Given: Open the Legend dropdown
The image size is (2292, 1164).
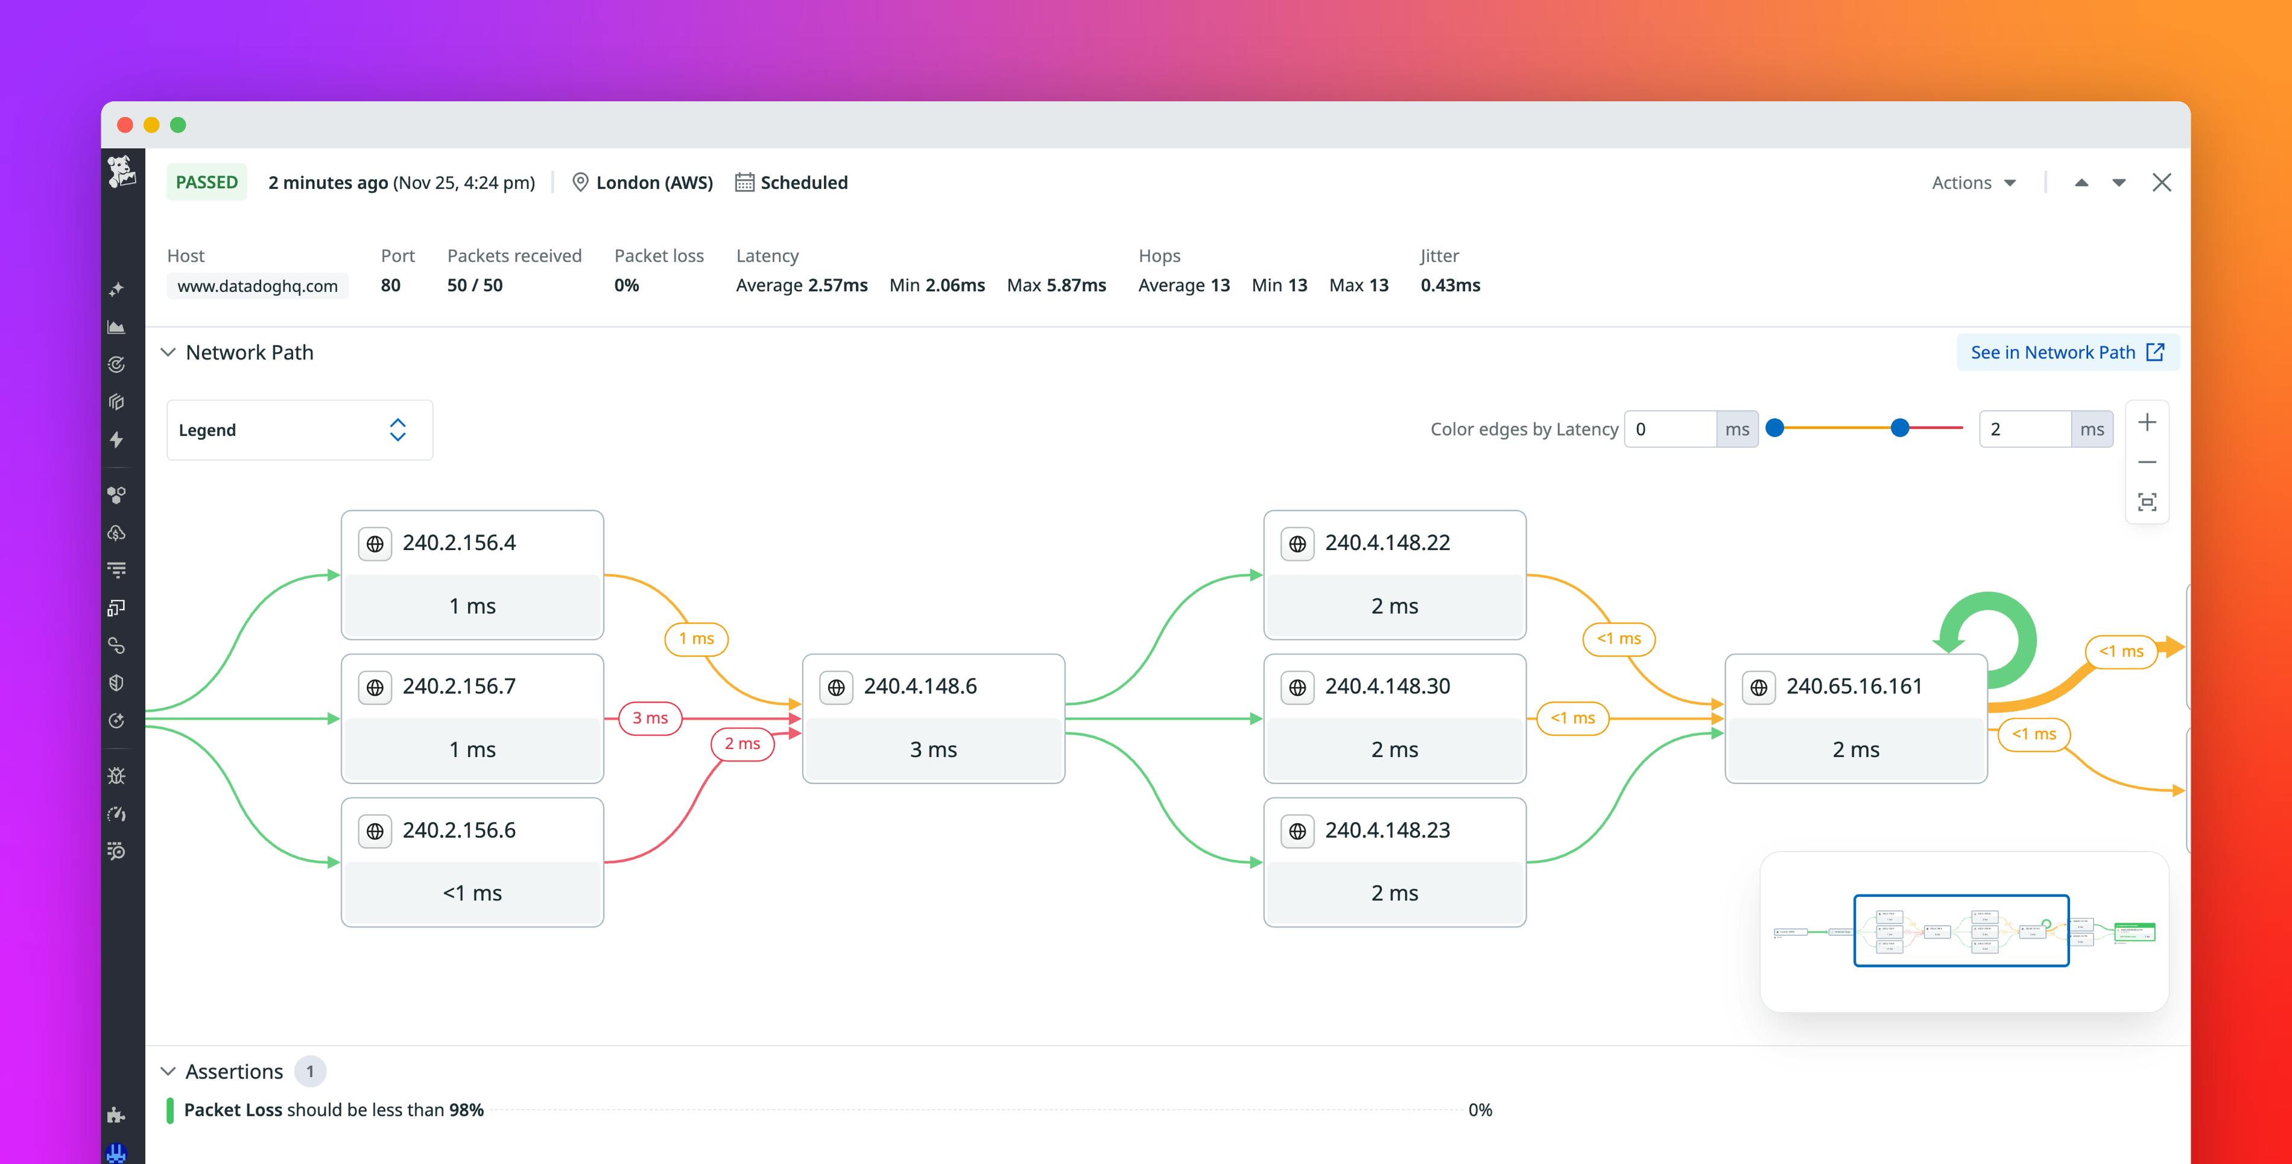Looking at the screenshot, I should [x=299, y=430].
